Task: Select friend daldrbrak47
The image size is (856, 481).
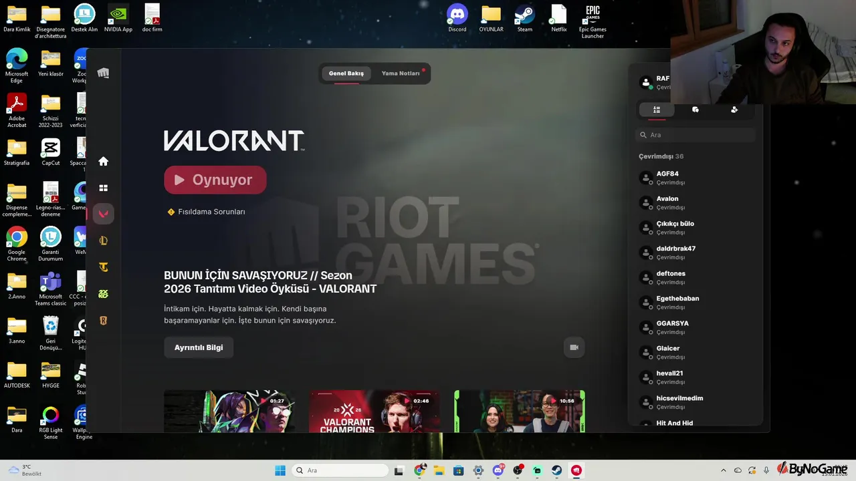Action: [x=695, y=253]
